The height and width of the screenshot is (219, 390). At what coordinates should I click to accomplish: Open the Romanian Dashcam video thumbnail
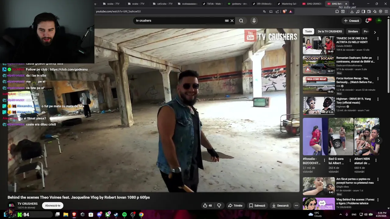coord(319,64)
